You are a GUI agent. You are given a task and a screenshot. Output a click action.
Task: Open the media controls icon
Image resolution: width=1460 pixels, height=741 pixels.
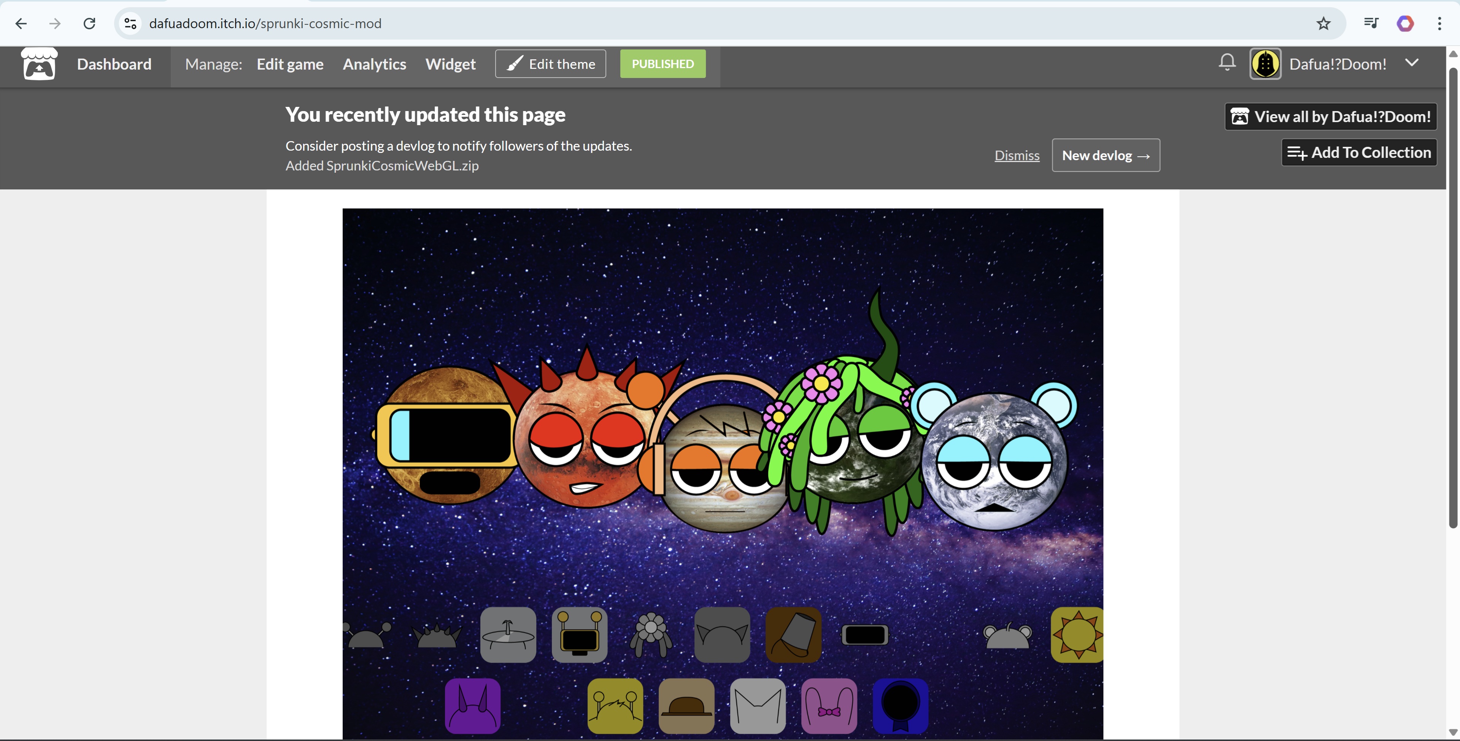point(1371,24)
